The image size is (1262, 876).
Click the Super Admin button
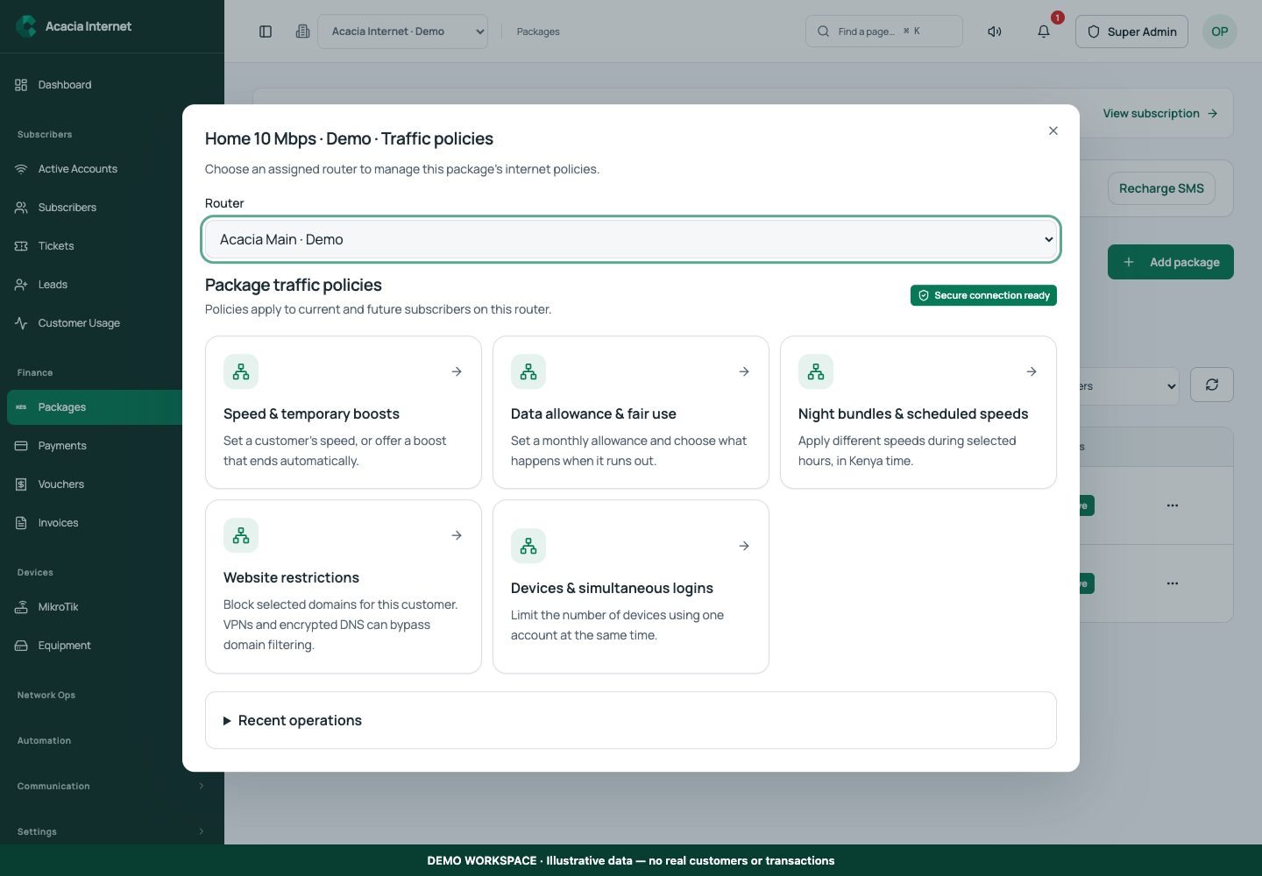point(1131,32)
